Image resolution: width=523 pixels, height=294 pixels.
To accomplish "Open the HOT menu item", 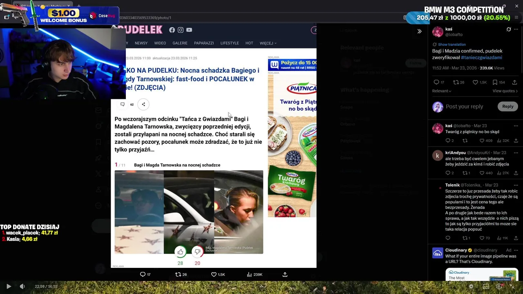I will (x=249, y=43).
